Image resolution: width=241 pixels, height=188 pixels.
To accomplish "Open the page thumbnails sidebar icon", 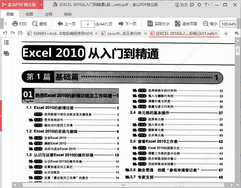I will [6, 53].
